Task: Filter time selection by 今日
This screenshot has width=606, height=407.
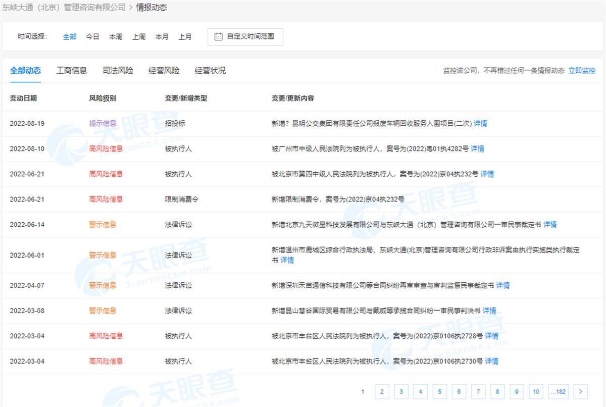Action: (x=92, y=37)
